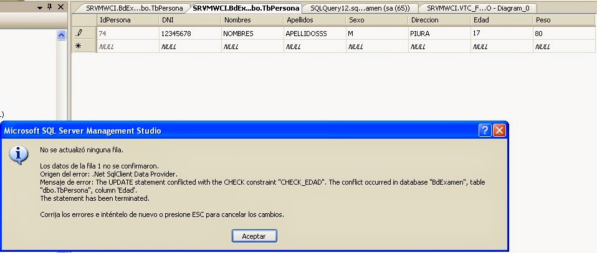This screenshot has height=253, width=597.
Task: Click the NULL cell under DNI
Action: coord(190,47)
